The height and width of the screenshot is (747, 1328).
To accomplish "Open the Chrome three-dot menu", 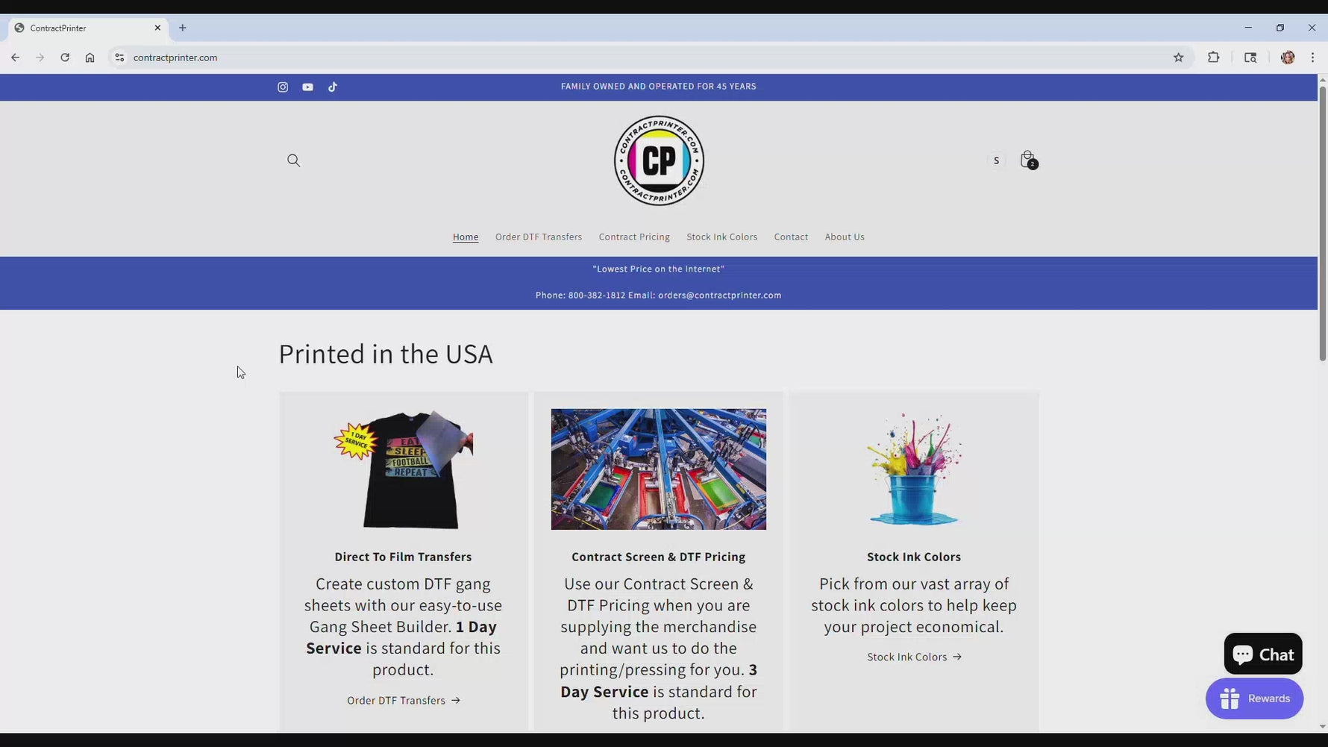I will (x=1312, y=57).
